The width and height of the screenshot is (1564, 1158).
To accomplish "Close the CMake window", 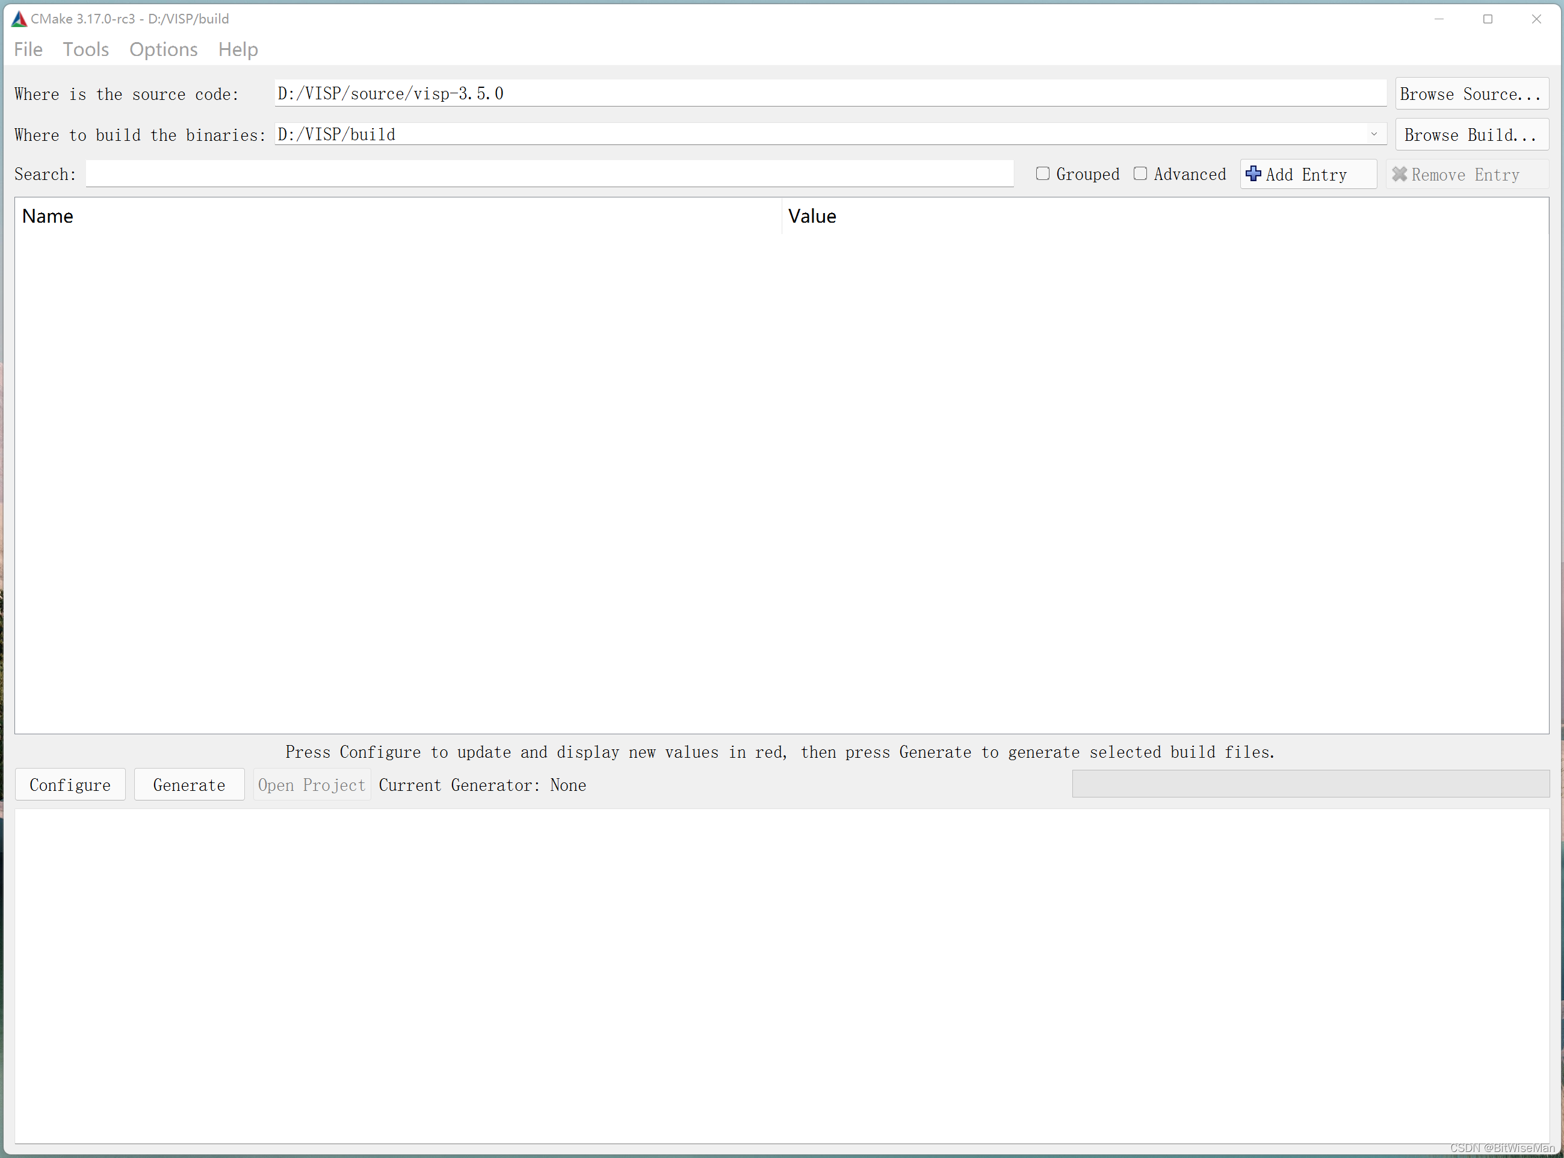I will pyautogui.click(x=1536, y=19).
